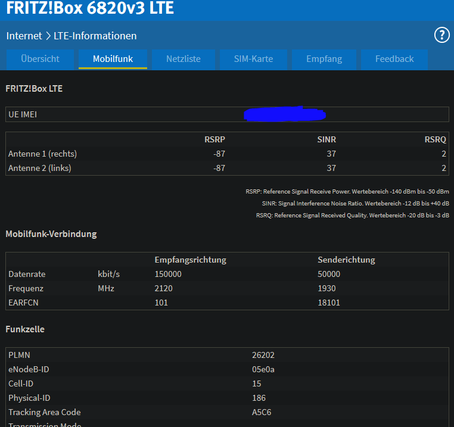
Task: Click the receive frequency 2120
Action: 163,288
